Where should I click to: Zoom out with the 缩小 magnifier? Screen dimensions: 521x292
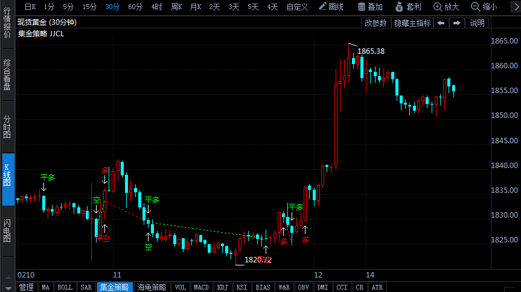(484, 7)
